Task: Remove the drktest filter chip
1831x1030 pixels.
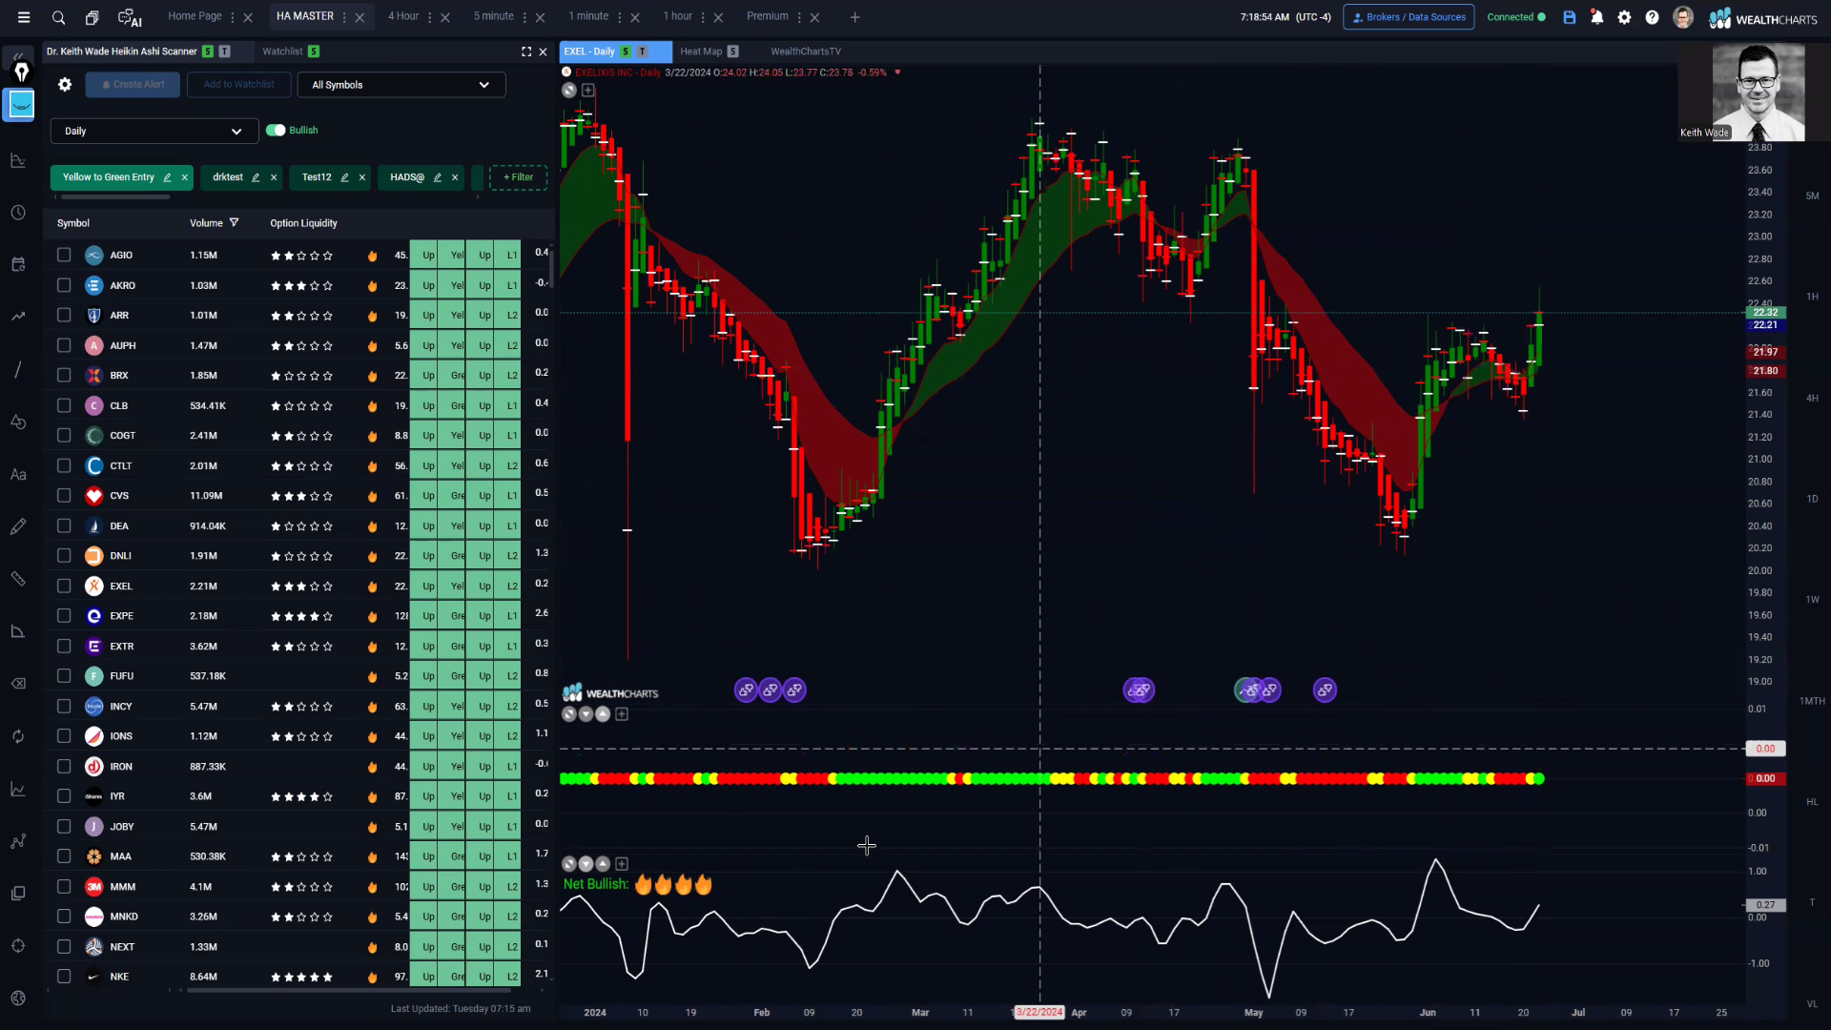Action: click(x=274, y=177)
